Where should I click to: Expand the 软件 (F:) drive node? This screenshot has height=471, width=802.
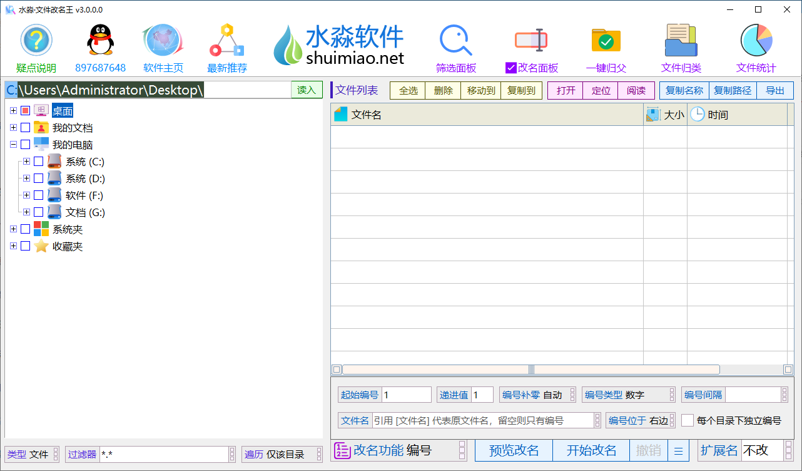click(x=26, y=195)
